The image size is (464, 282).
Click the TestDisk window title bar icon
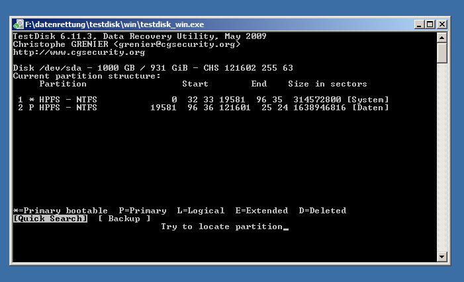point(19,24)
